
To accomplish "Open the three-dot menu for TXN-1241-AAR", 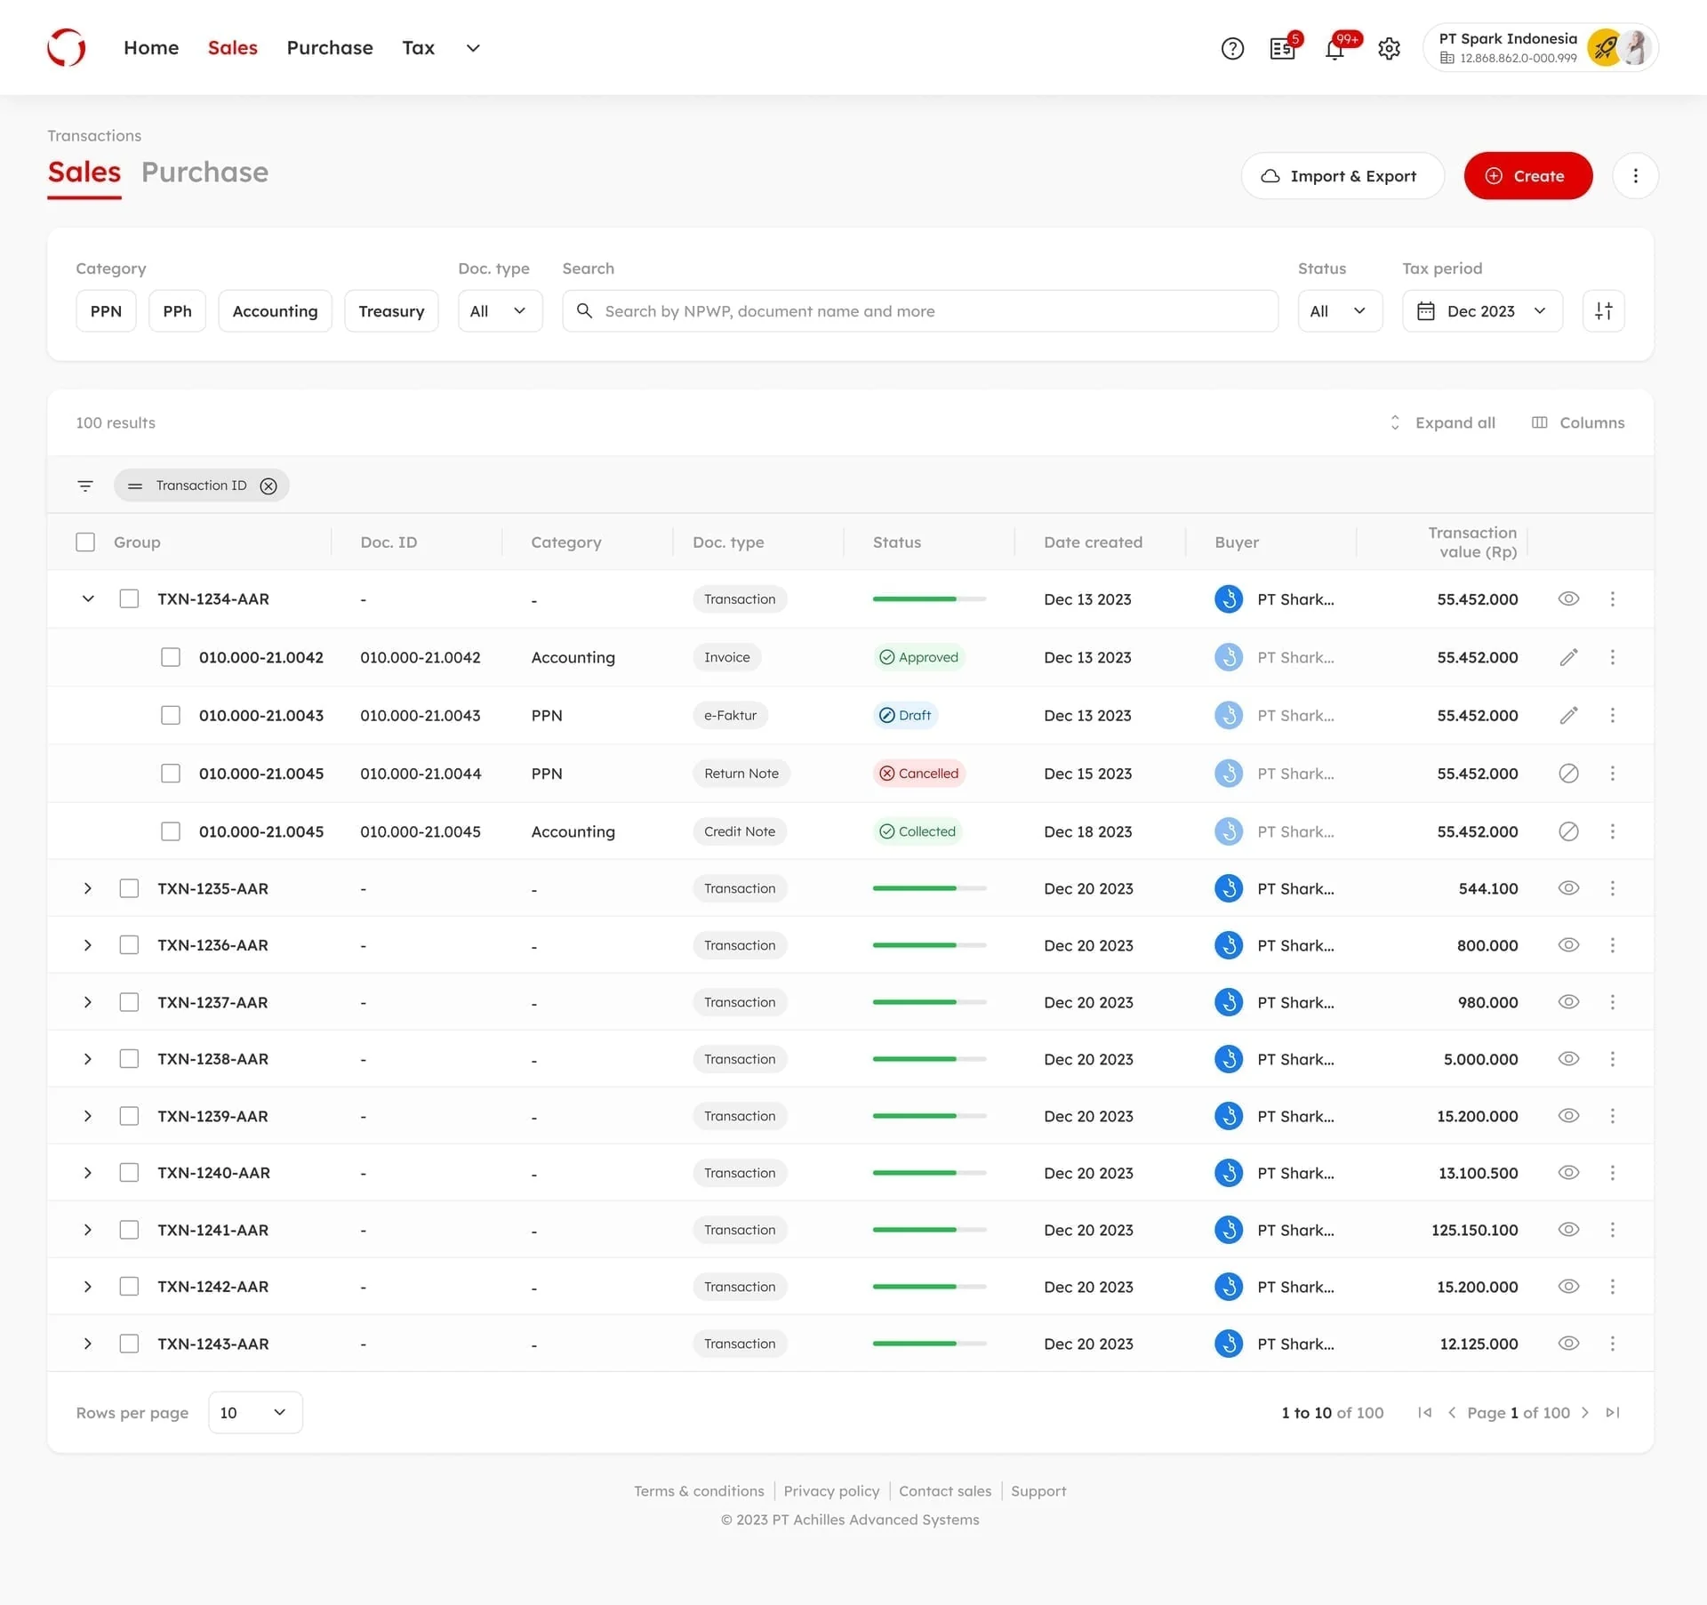I will click(x=1612, y=1230).
